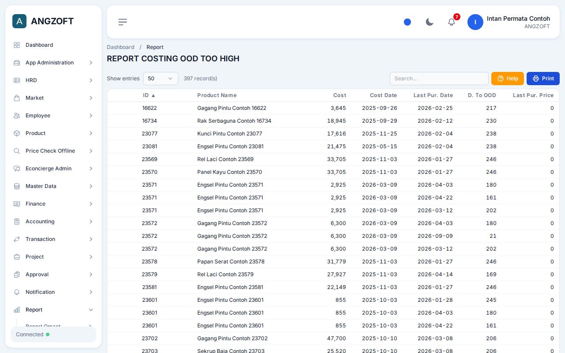Screen dimensions: 565x353
Task: Toggle the sidebar hamburger menu icon
Action: point(123,22)
